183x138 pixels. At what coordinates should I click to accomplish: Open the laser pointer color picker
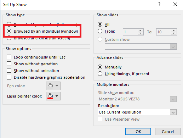(x=53, y=96)
